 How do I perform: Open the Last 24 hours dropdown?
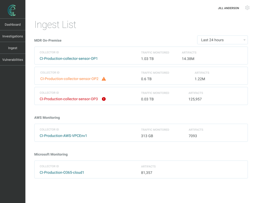click(222, 40)
